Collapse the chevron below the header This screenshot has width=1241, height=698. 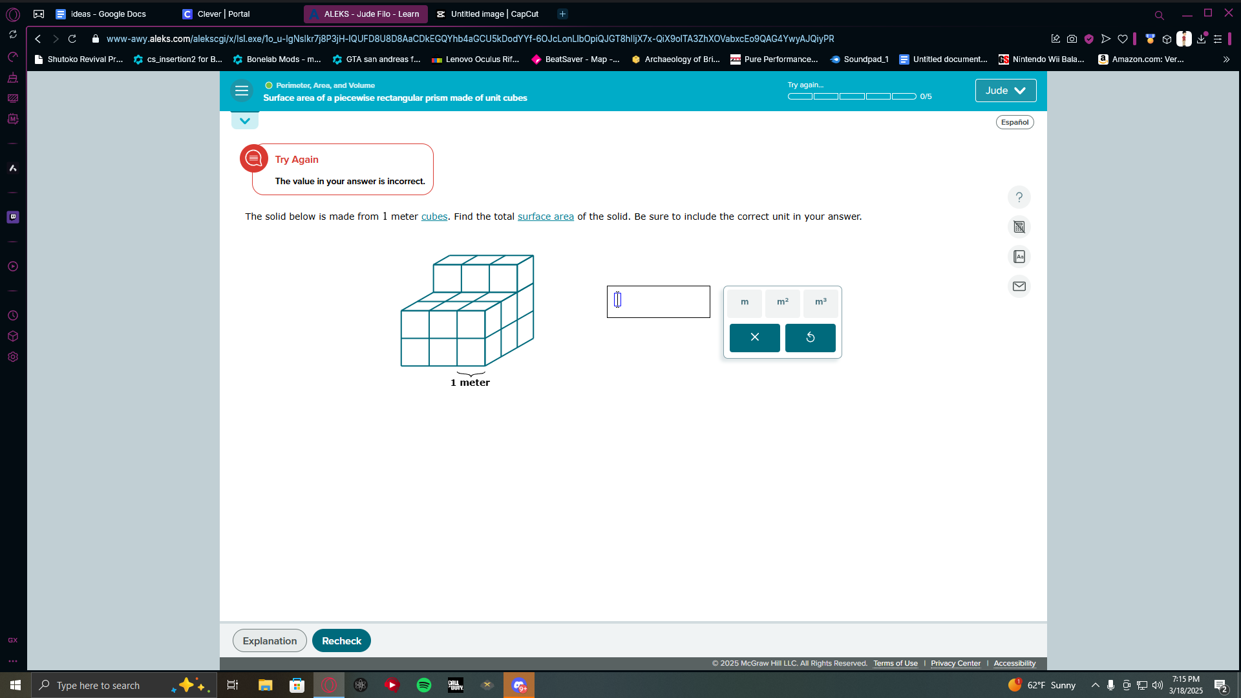pyautogui.click(x=245, y=121)
